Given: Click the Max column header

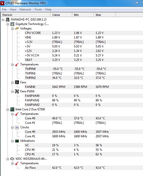Looking at the screenshot, I should 105,15.
